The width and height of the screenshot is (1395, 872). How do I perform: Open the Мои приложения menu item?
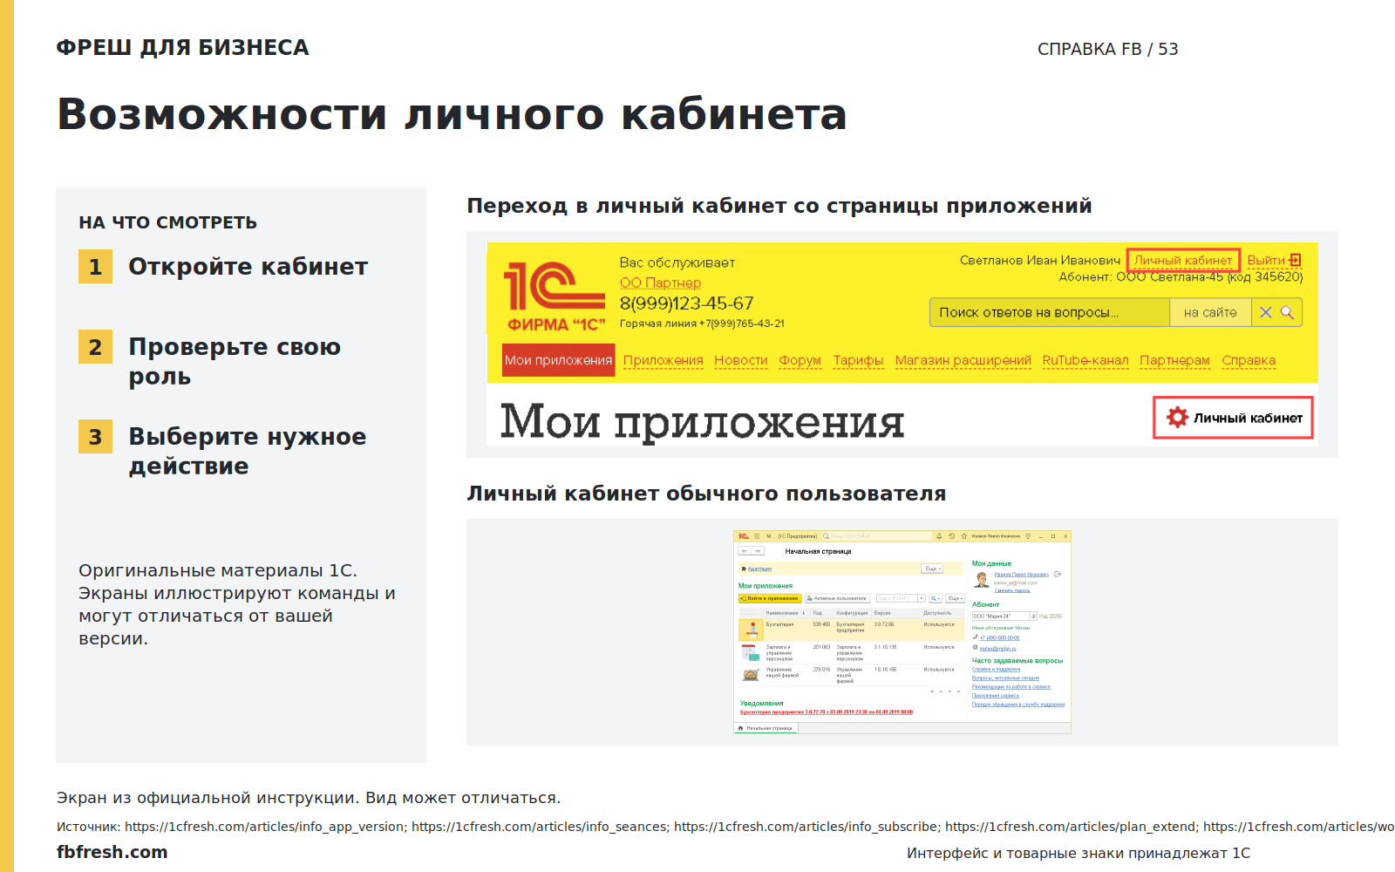point(559,360)
